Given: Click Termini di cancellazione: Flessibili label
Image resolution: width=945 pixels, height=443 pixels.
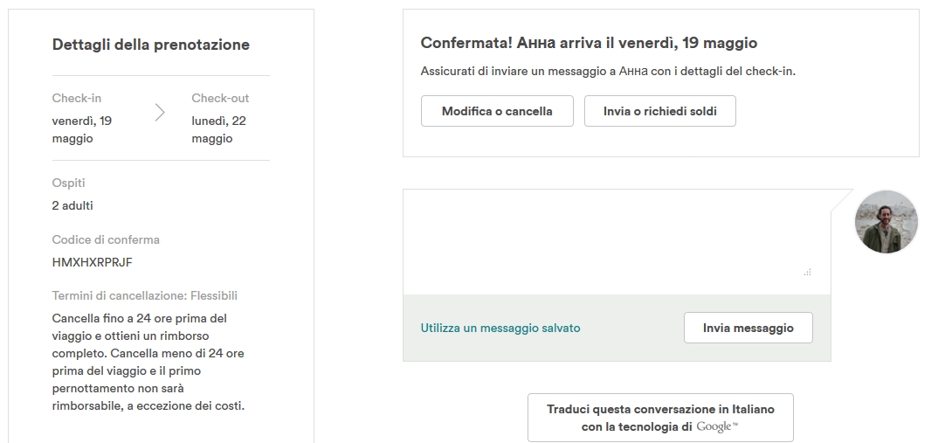Looking at the screenshot, I should (144, 295).
